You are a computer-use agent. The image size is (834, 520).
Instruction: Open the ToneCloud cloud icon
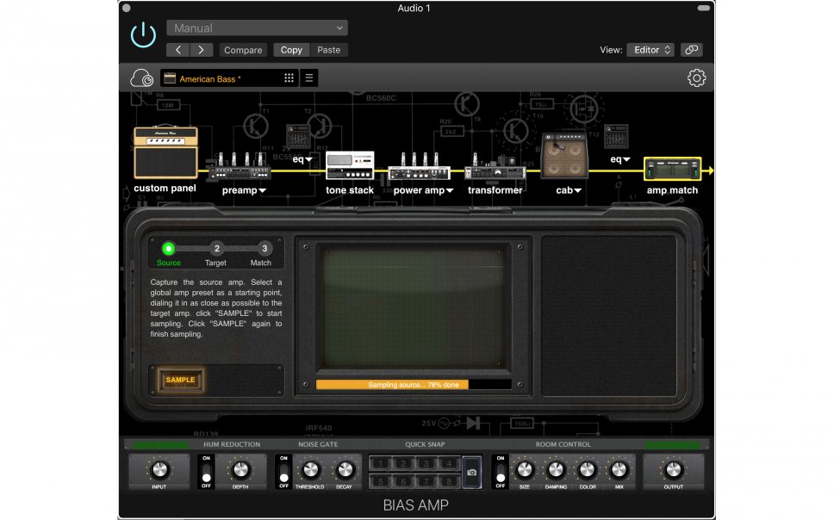(142, 78)
